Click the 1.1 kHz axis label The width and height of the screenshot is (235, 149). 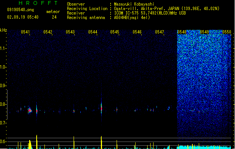[3, 48]
